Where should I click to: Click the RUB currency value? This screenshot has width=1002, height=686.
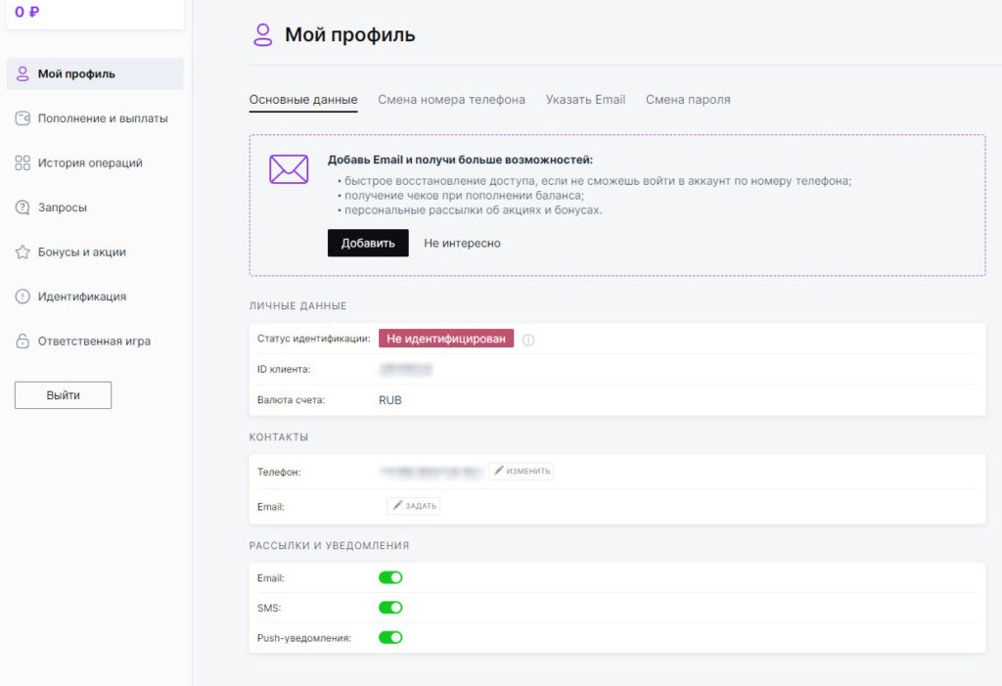point(390,400)
